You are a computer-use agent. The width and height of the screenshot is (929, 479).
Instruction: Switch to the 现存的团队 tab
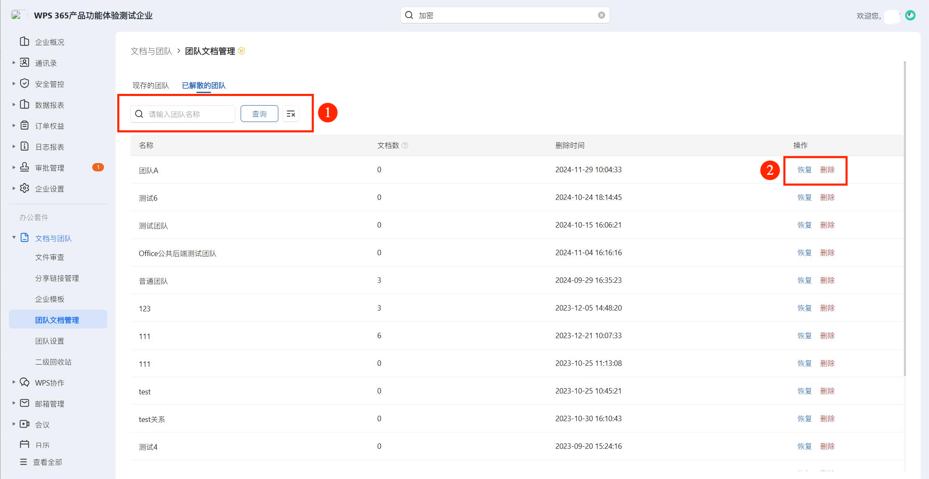(151, 85)
